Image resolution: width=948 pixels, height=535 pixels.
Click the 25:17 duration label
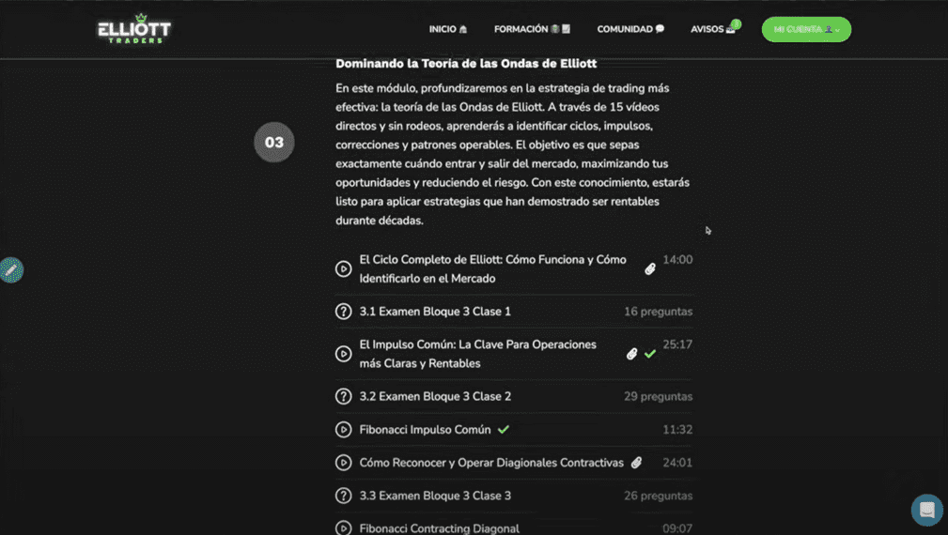tap(677, 344)
